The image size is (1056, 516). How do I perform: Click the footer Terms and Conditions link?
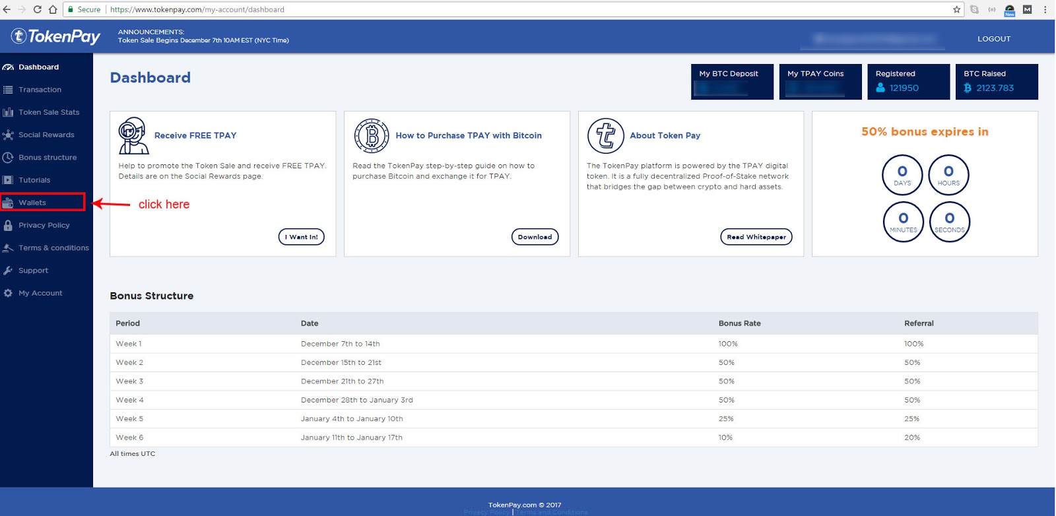point(552,512)
